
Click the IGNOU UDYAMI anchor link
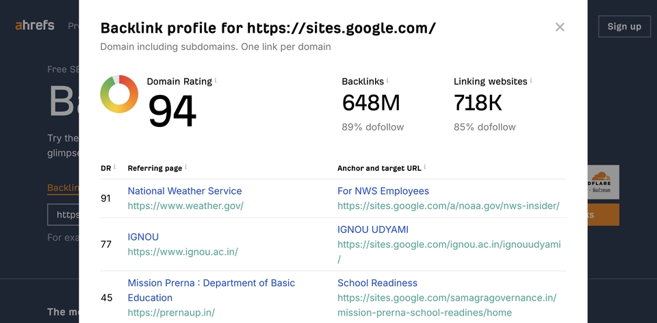[x=373, y=229]
